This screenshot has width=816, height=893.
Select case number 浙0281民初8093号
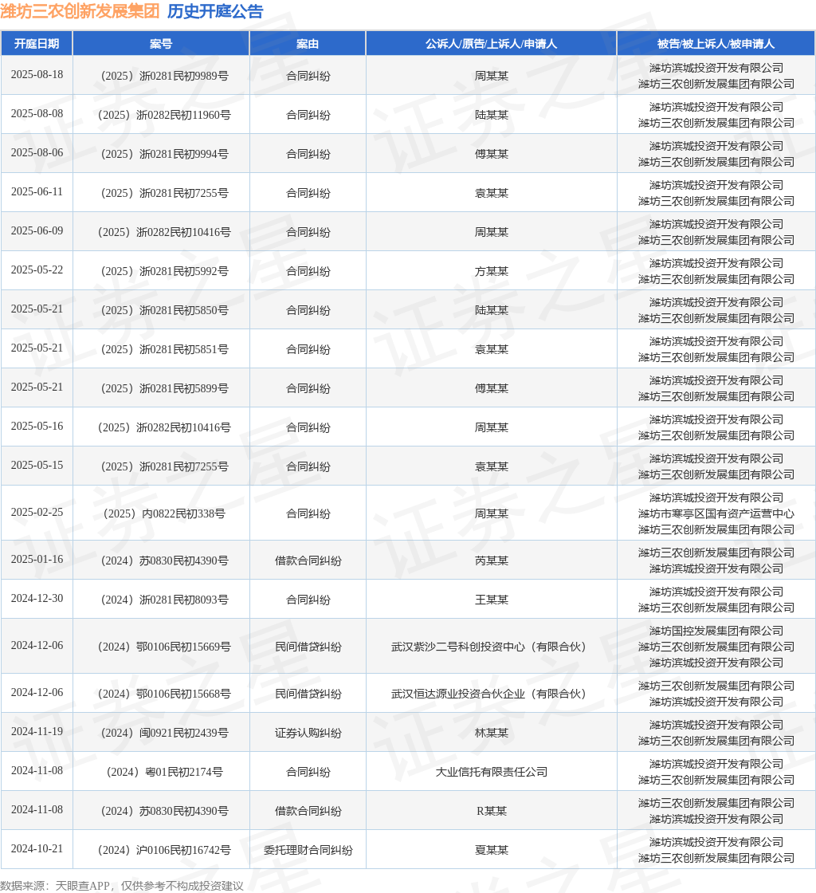[164, 600]
